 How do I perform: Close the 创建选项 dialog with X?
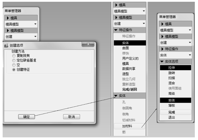click(88, 44)
